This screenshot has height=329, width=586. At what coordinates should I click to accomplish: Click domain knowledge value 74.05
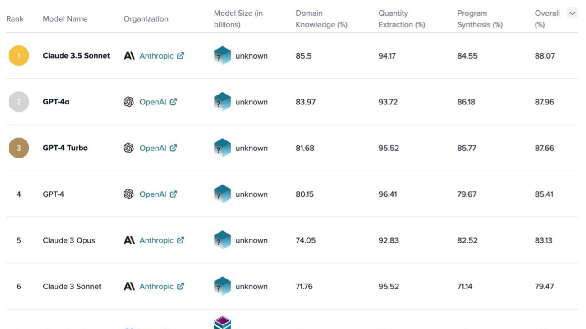coord(306,240)
